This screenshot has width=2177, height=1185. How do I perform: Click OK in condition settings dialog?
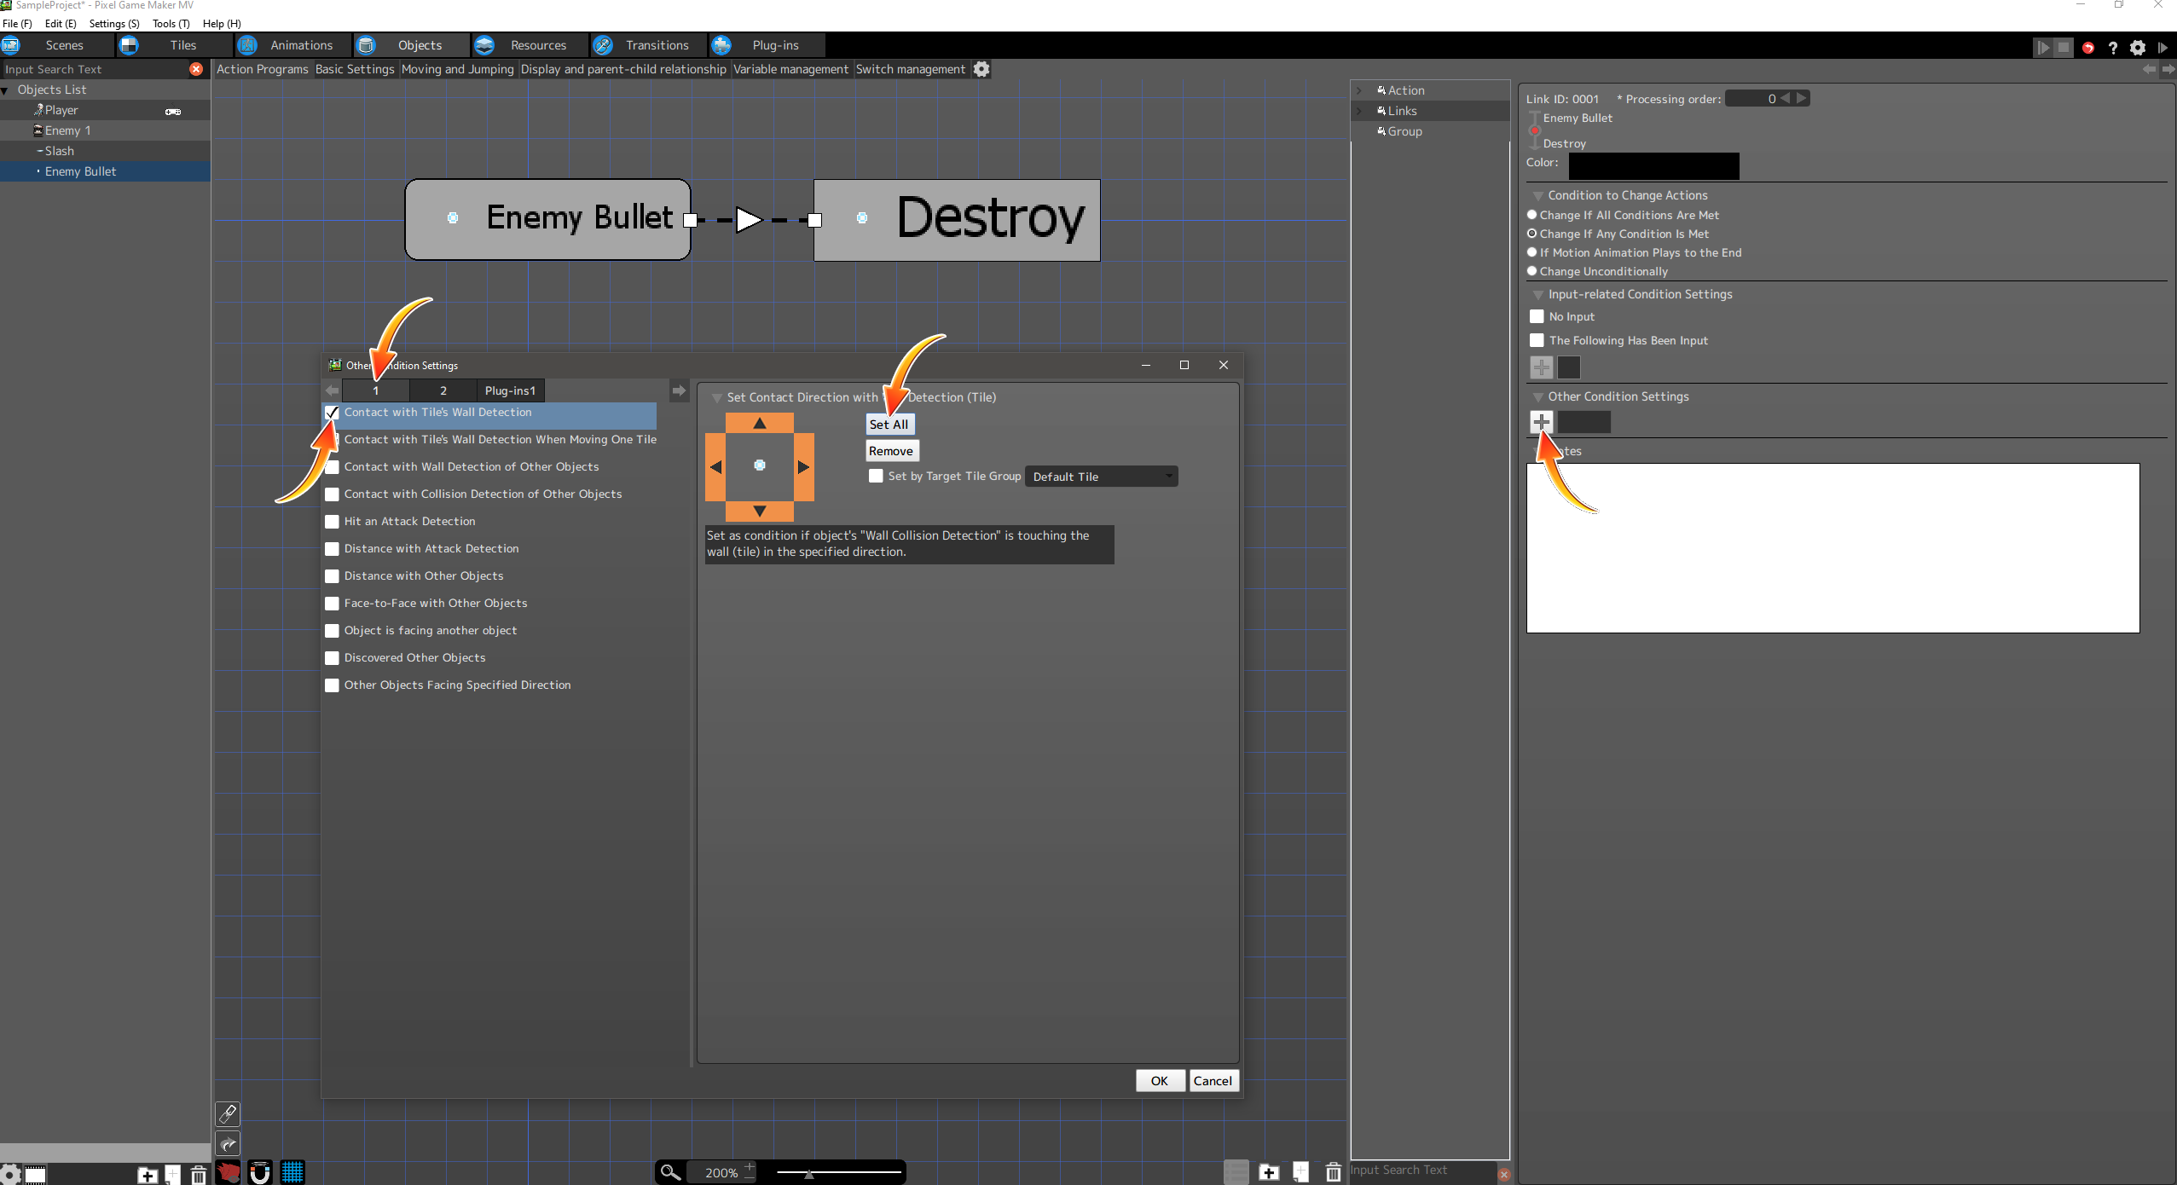point(1159,1080)
